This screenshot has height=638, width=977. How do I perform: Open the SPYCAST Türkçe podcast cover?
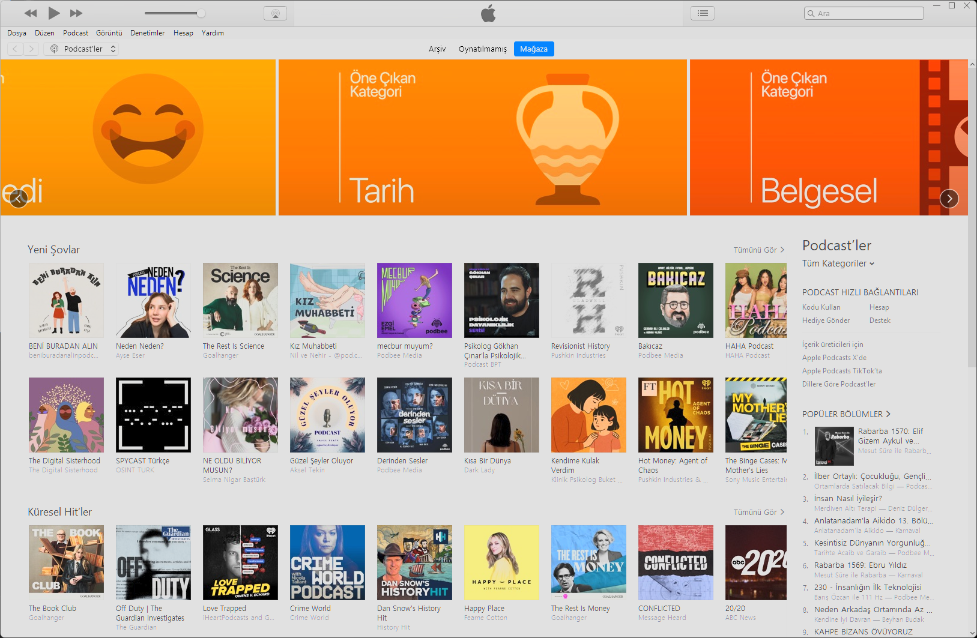pyautogui.click(x=153, y=415)
